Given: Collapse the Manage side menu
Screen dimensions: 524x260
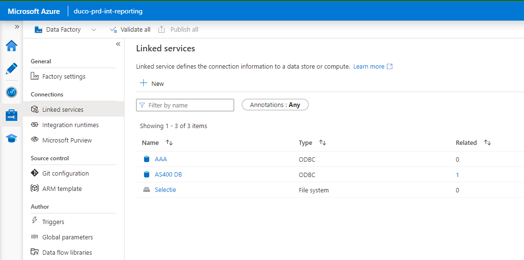Looking at the screenshot, I should (x=118, y=44).
